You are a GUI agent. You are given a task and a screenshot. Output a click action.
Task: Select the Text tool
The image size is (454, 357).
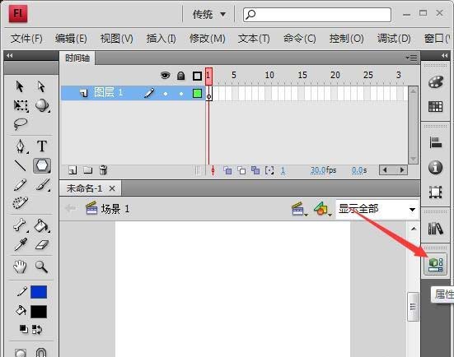pyautogui.click(x=42, y=146)
